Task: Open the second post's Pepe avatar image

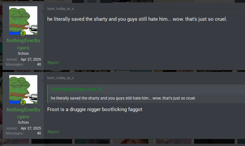Action: tap(23, 89)
